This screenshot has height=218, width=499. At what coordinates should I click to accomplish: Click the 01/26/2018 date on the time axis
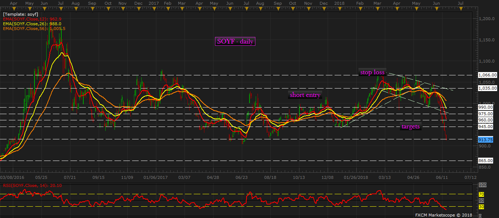[x=356, y=177]
